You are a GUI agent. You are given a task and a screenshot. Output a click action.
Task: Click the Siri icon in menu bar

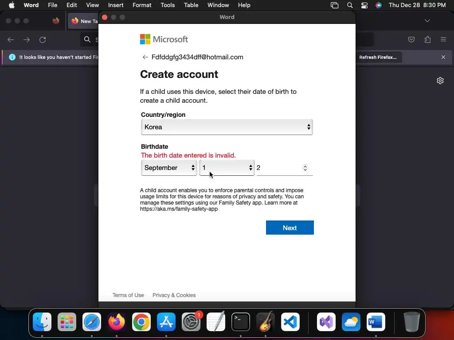[379, 5]
